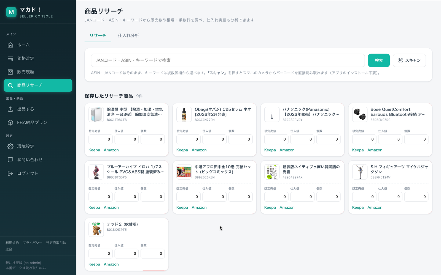Click the ASIN text B0DBQNCZDG

tap(380, 120)
